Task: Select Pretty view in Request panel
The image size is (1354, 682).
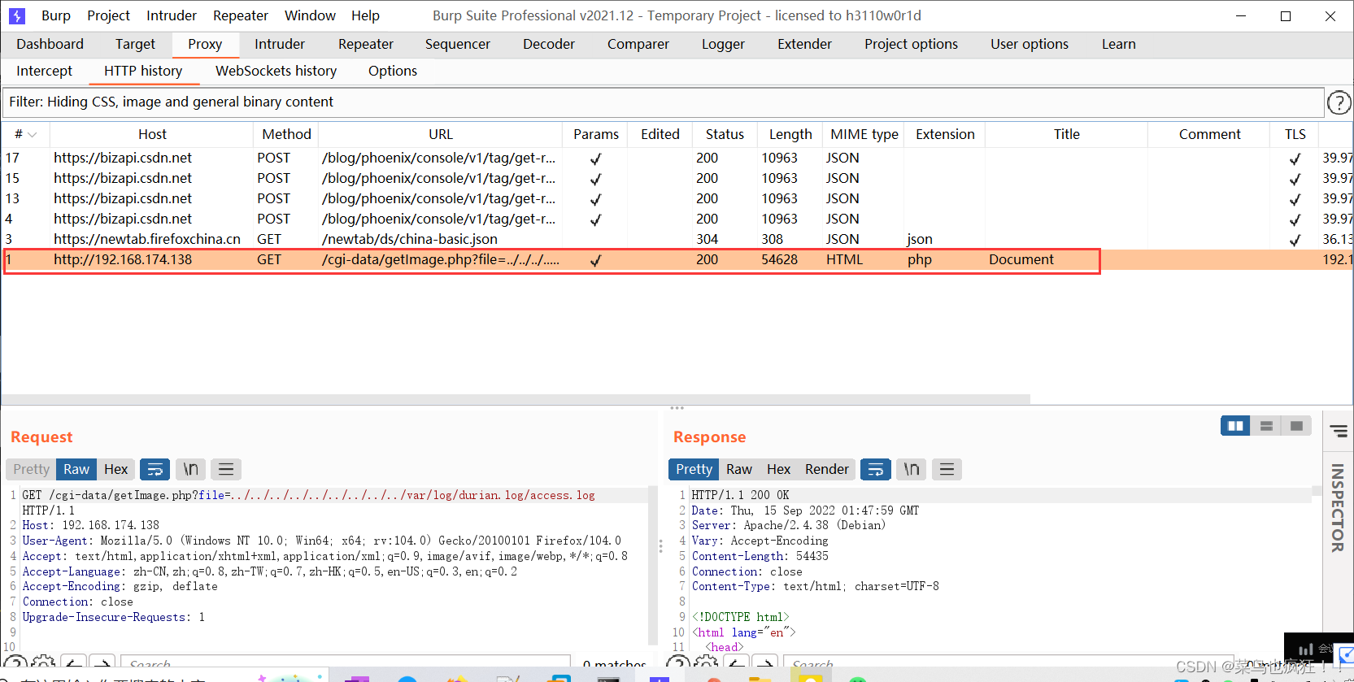Action: (x=31, y=469)
